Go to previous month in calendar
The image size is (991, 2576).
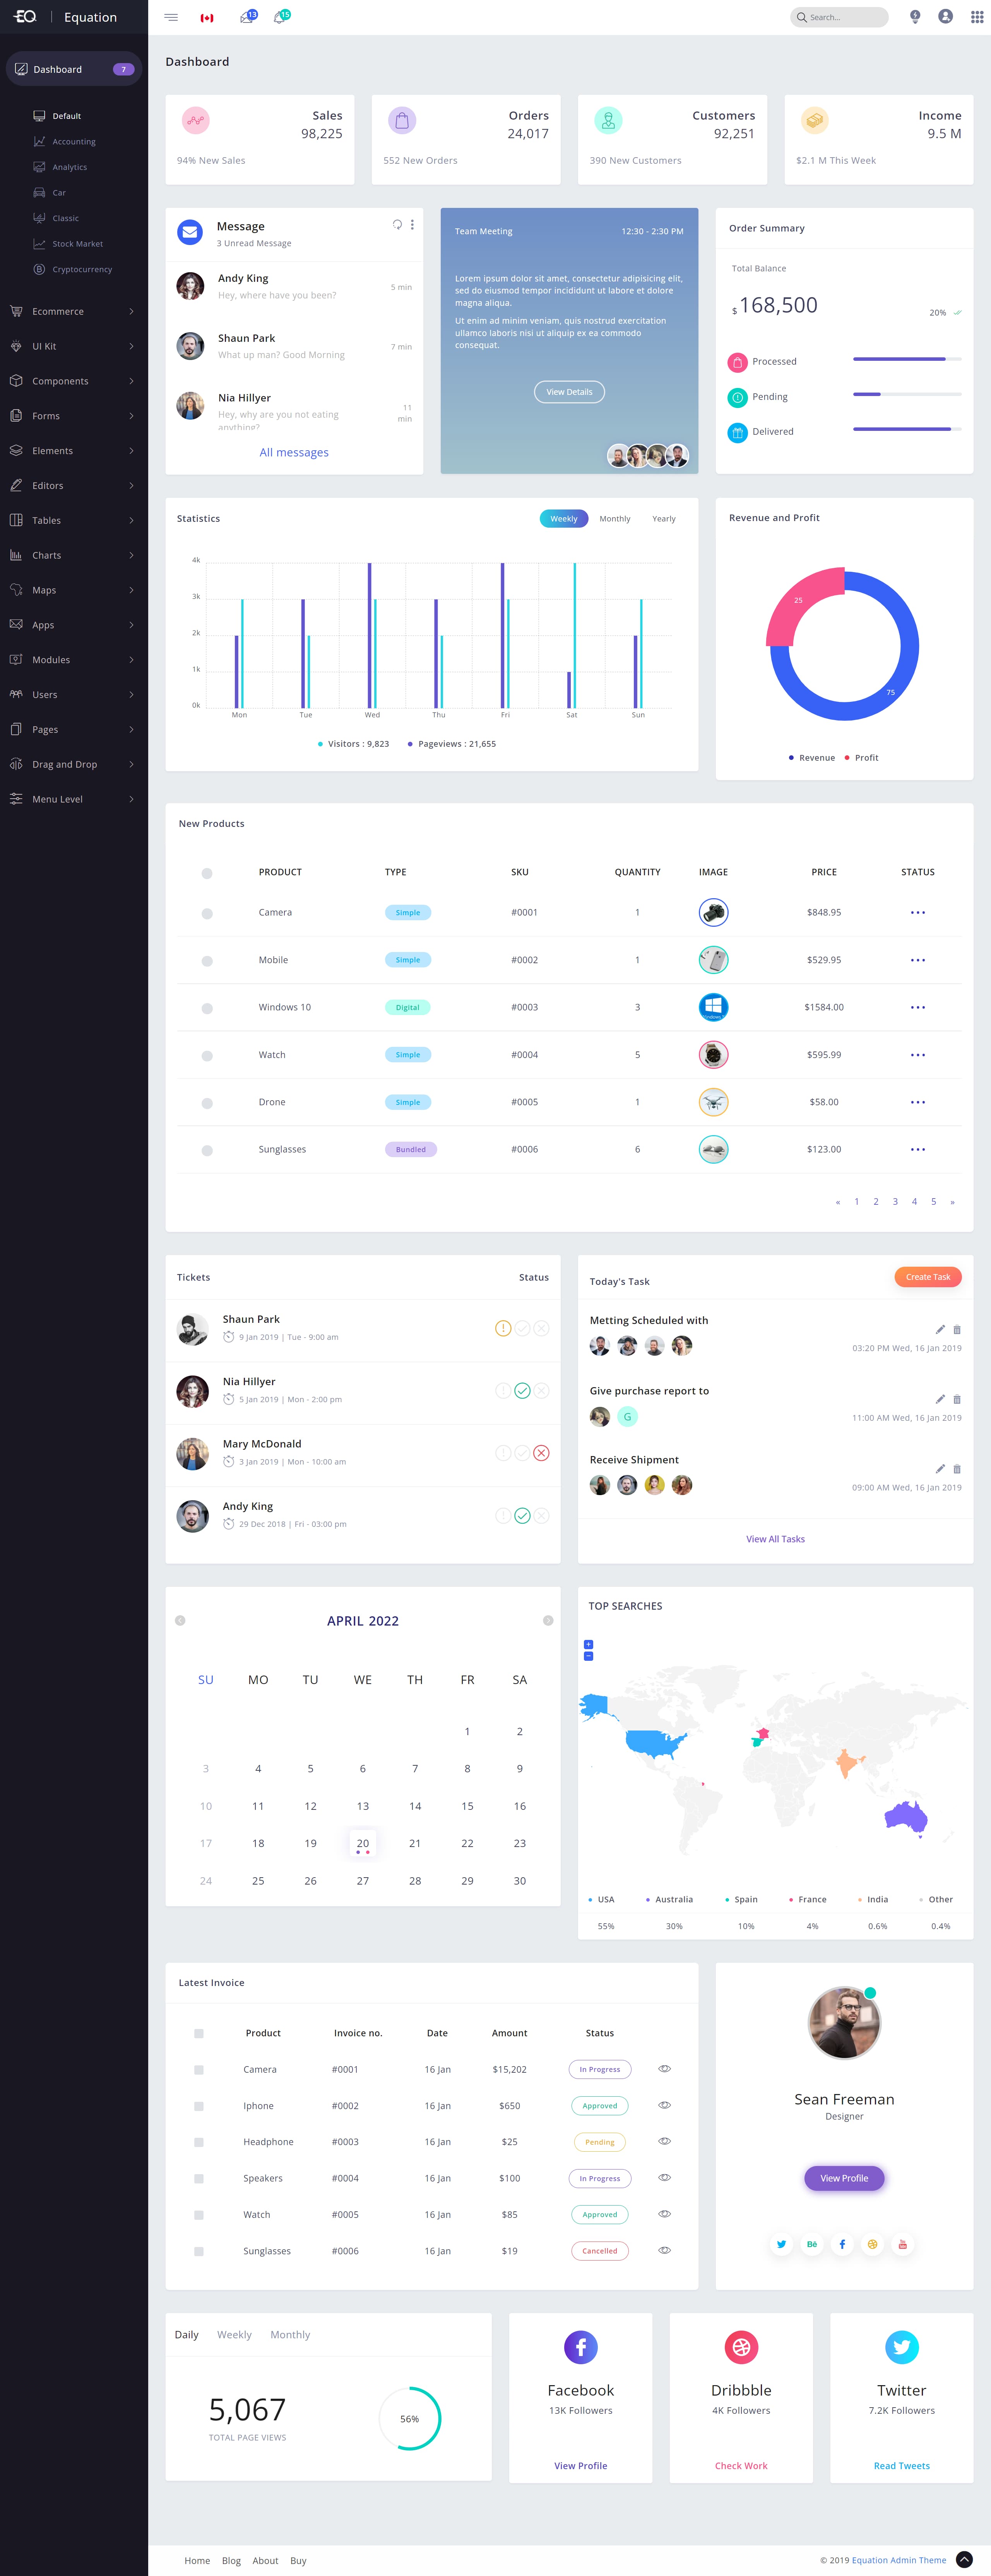pos(180,1620)
